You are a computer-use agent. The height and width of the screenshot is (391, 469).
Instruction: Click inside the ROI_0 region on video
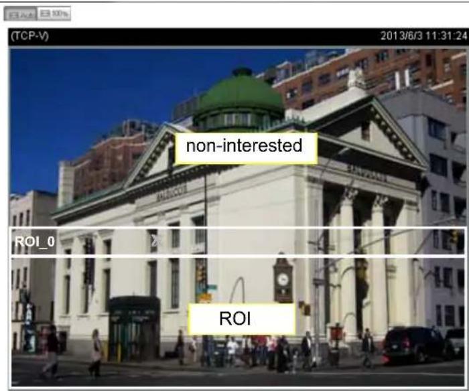click(x=238, y=321)
